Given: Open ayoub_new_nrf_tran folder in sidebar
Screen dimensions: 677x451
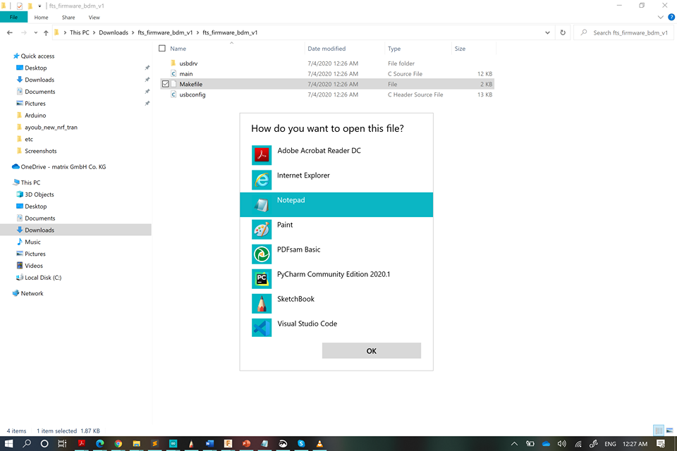Looking at the screenshot, I should pos(51,128).
